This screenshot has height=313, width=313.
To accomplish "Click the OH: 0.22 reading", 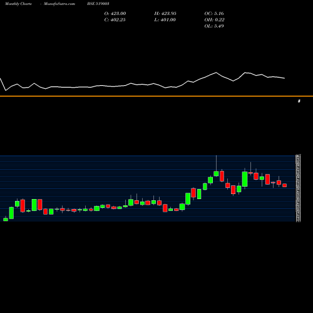I will (214, 20).
